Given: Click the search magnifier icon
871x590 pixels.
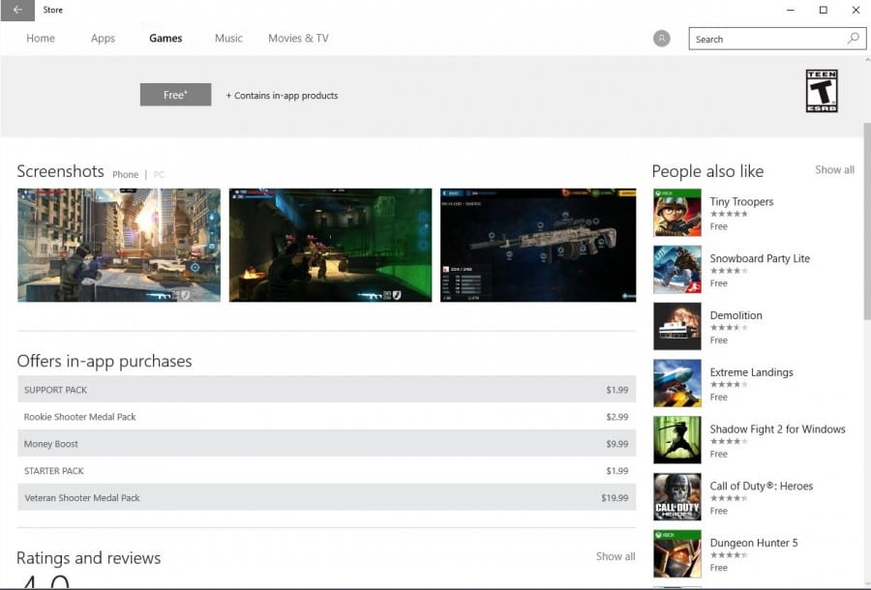Looking at the screenshot, I should 851,38.
